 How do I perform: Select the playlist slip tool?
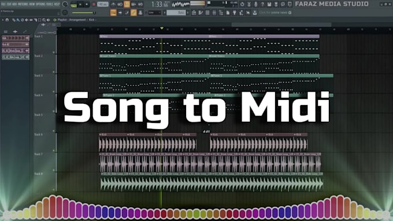tap(31, 20)
